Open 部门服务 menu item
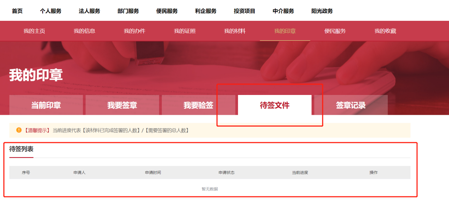This screenshot has width=449, height=203. (x=128, y=11)
